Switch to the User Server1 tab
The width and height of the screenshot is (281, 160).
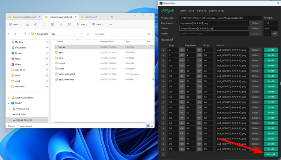coord(97,17)
